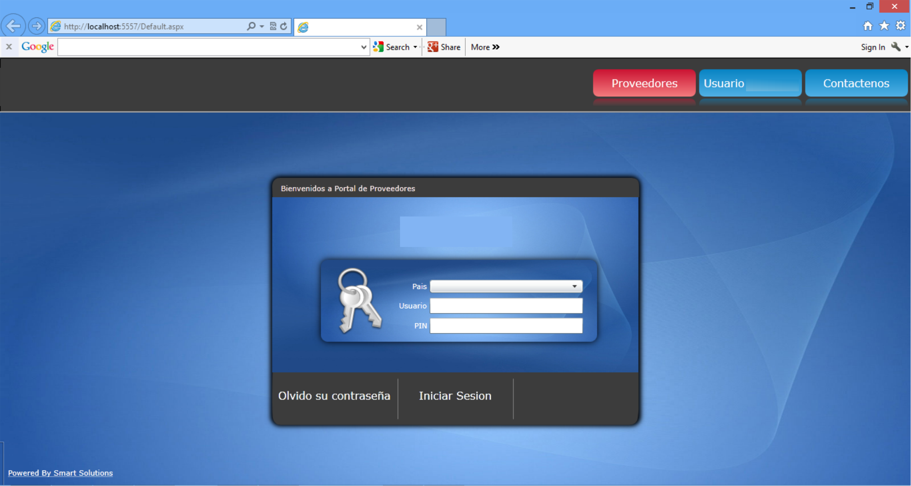Click the Usuario text field

click(x=506, y=306)
